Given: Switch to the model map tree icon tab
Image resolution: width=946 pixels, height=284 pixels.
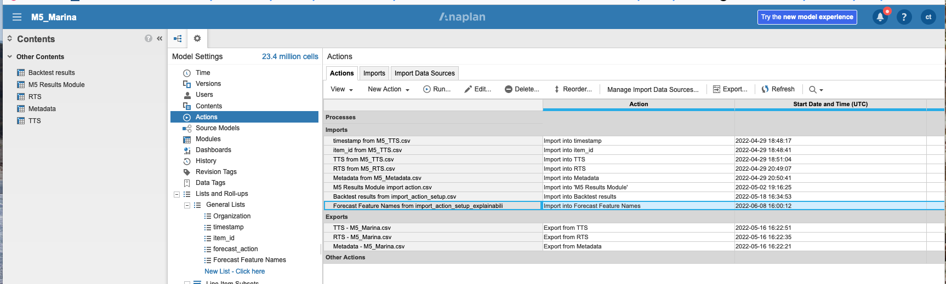Looking at the screenshot, I should click(x=178, y=38).
